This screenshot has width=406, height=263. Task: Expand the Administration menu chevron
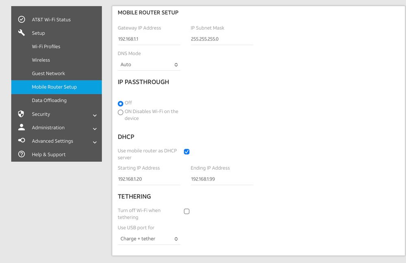[x=95, y=129]
